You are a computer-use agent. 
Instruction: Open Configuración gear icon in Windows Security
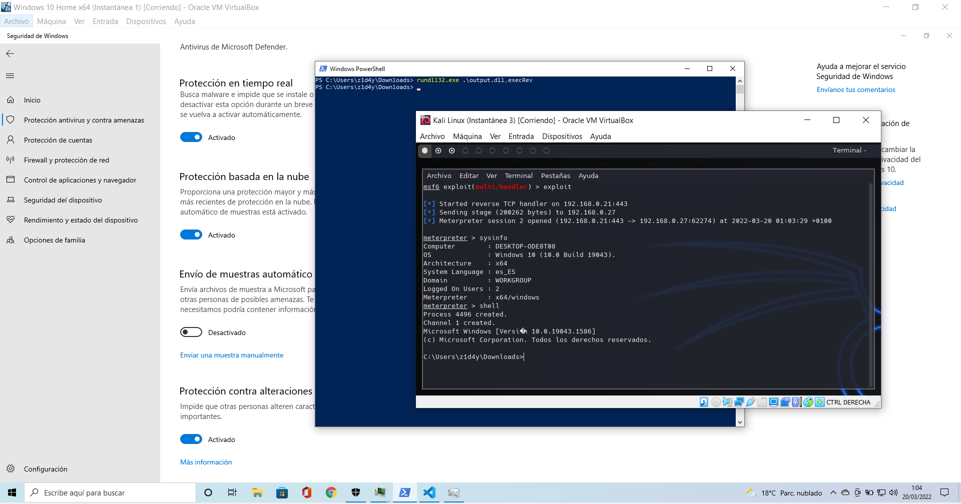[11, 469]
